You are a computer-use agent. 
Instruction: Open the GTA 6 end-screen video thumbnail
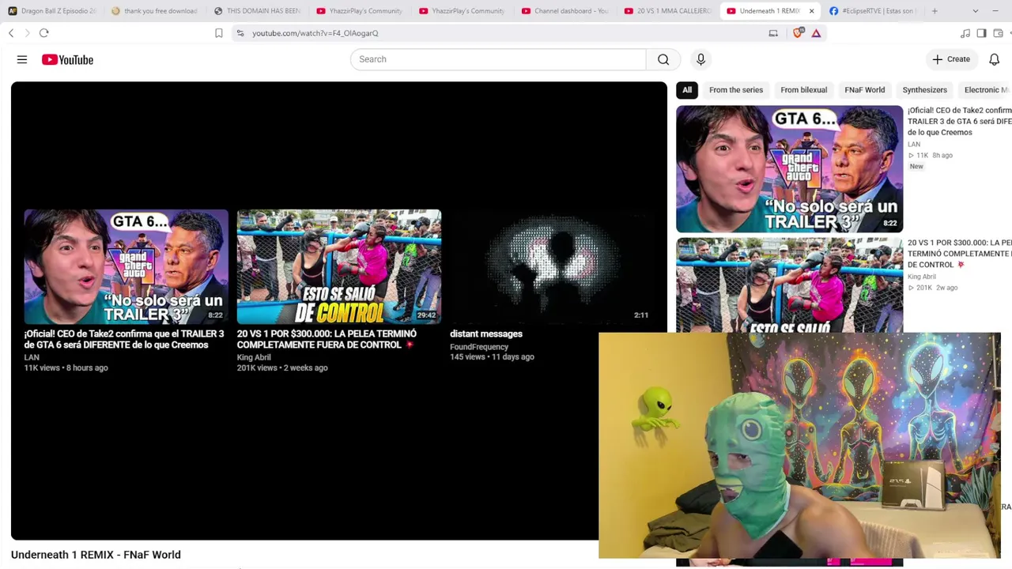tap(126, 266)
